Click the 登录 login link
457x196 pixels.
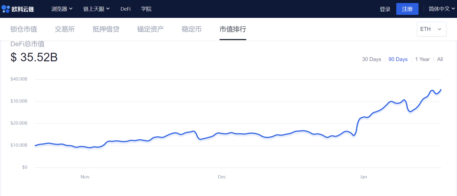pyautogui.click(x=385, y=9)
